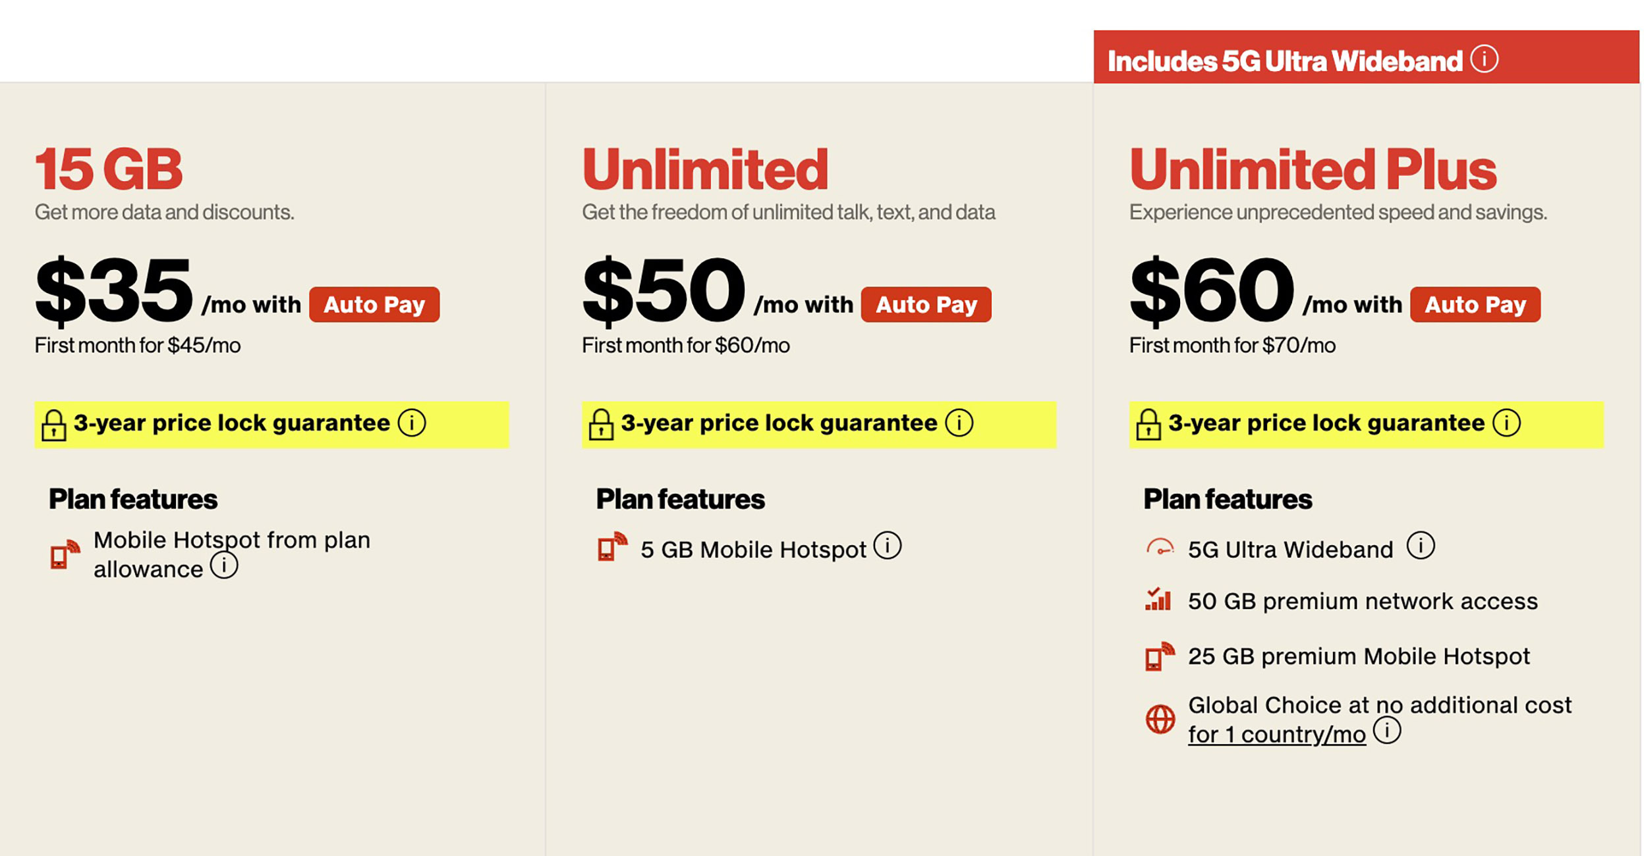Open info for 15 GB price lock guarantee

coord(412,423)
